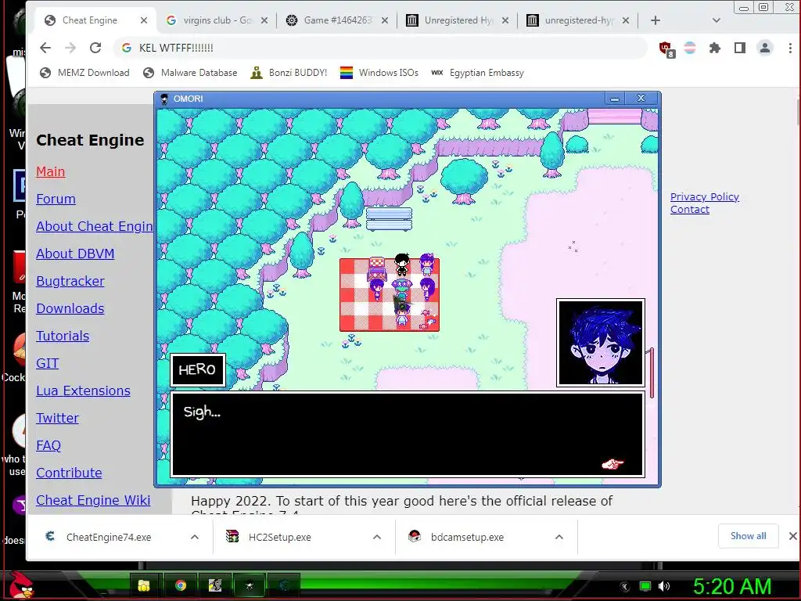This screenshot has width=801, height=601.
Task: Click the Main link in sidebar
Action: click(51, 171)
